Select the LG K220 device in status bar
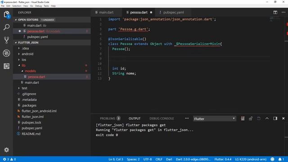 (x=251, y=159)
